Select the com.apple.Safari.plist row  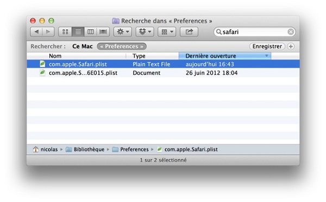point(163,64)
